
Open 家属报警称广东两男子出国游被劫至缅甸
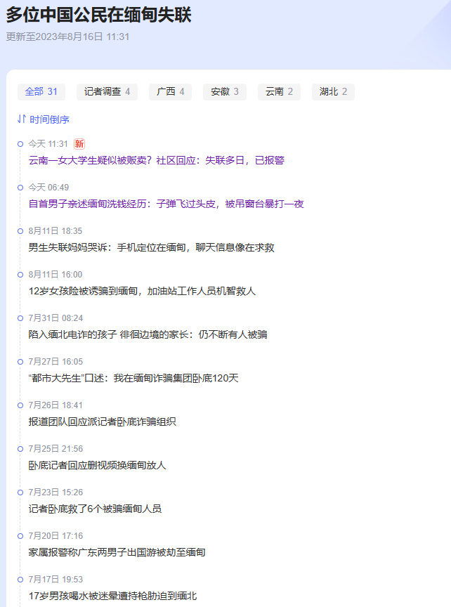click(x=117, y=552)
